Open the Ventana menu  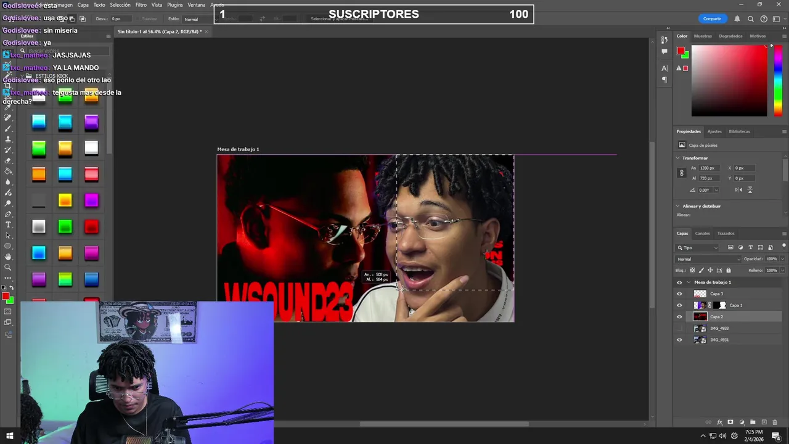197,5
